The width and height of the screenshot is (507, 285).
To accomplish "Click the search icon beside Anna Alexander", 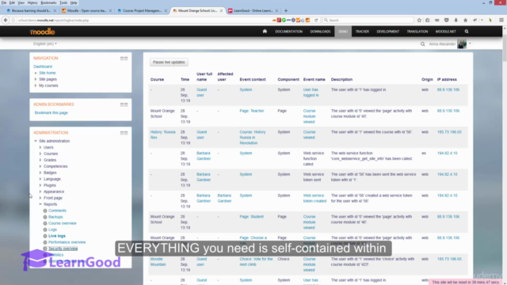I will coord(422,44).
